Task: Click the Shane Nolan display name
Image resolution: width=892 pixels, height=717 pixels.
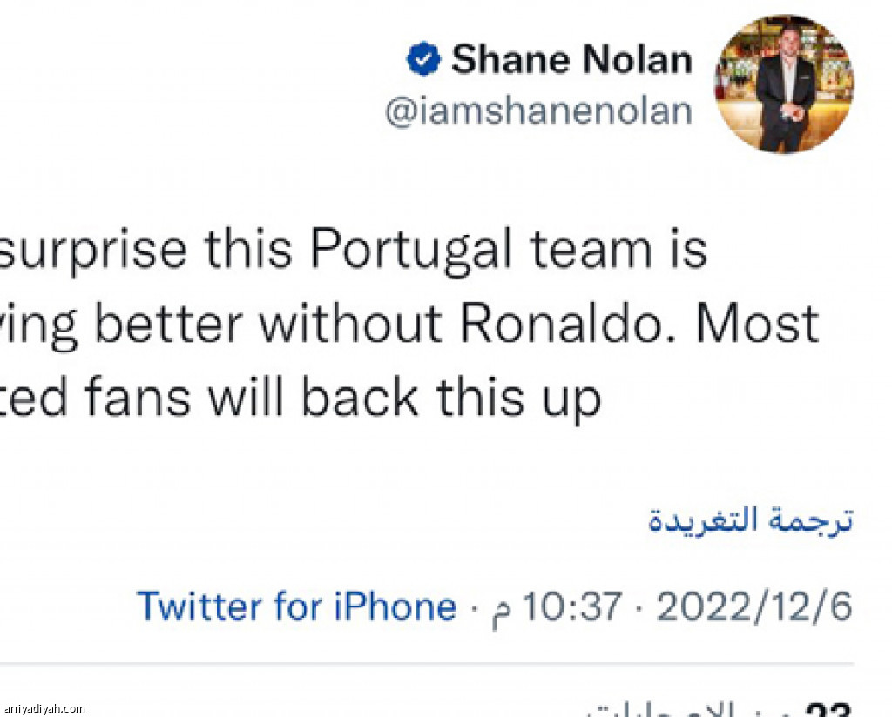Action: tap(571, 60)
